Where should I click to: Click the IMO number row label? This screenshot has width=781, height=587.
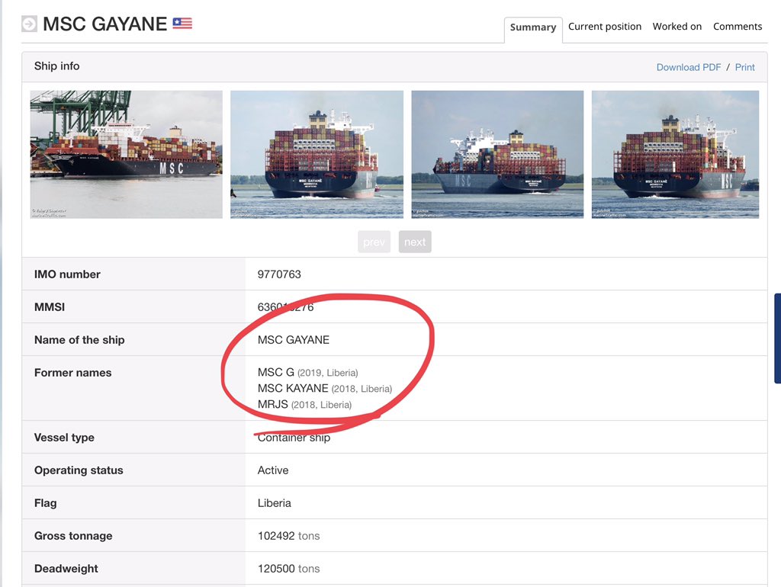tap(67, 274)
